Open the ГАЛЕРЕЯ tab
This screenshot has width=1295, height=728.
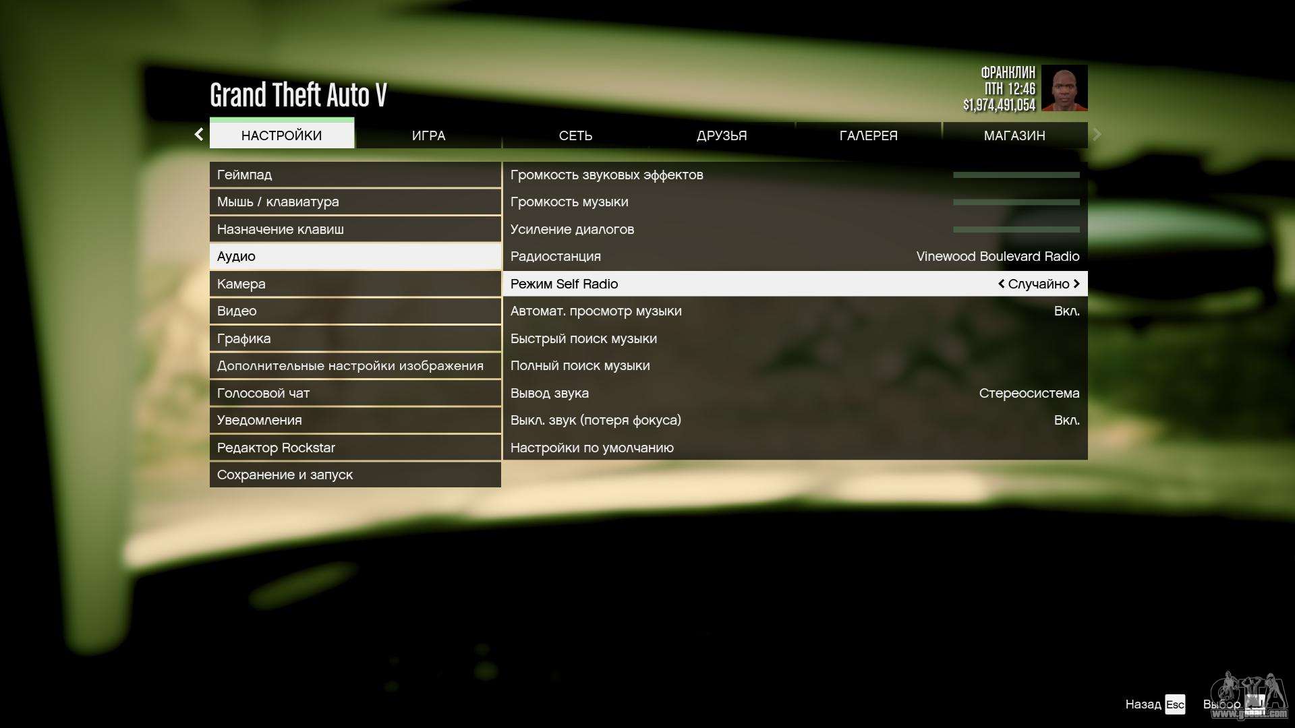[869, 135]
